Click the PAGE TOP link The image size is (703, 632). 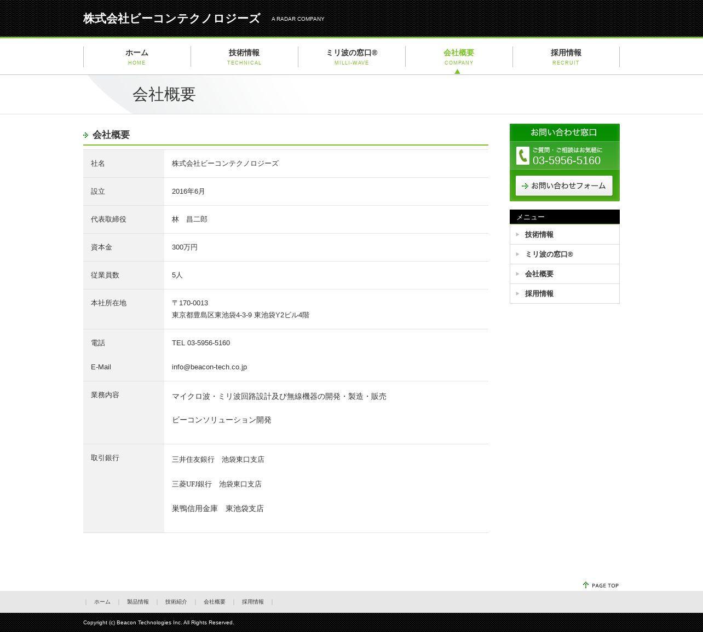601,585
